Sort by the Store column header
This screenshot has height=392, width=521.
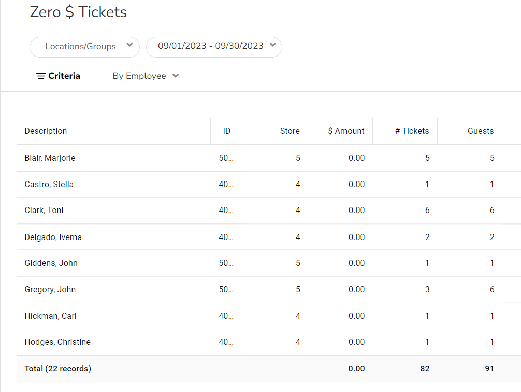[290, 131]
